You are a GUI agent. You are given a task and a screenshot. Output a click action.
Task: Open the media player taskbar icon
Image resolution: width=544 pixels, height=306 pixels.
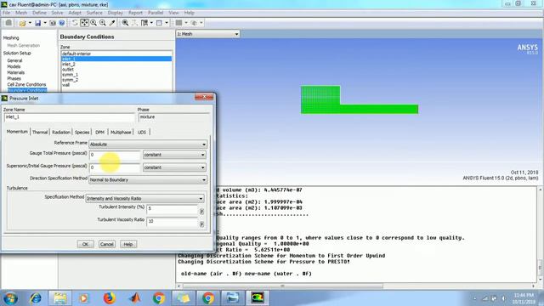click(x=83, y=298)
